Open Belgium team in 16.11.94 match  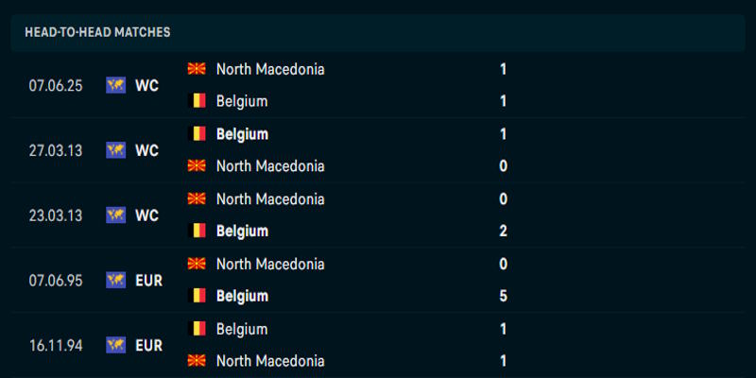(242, 329)
